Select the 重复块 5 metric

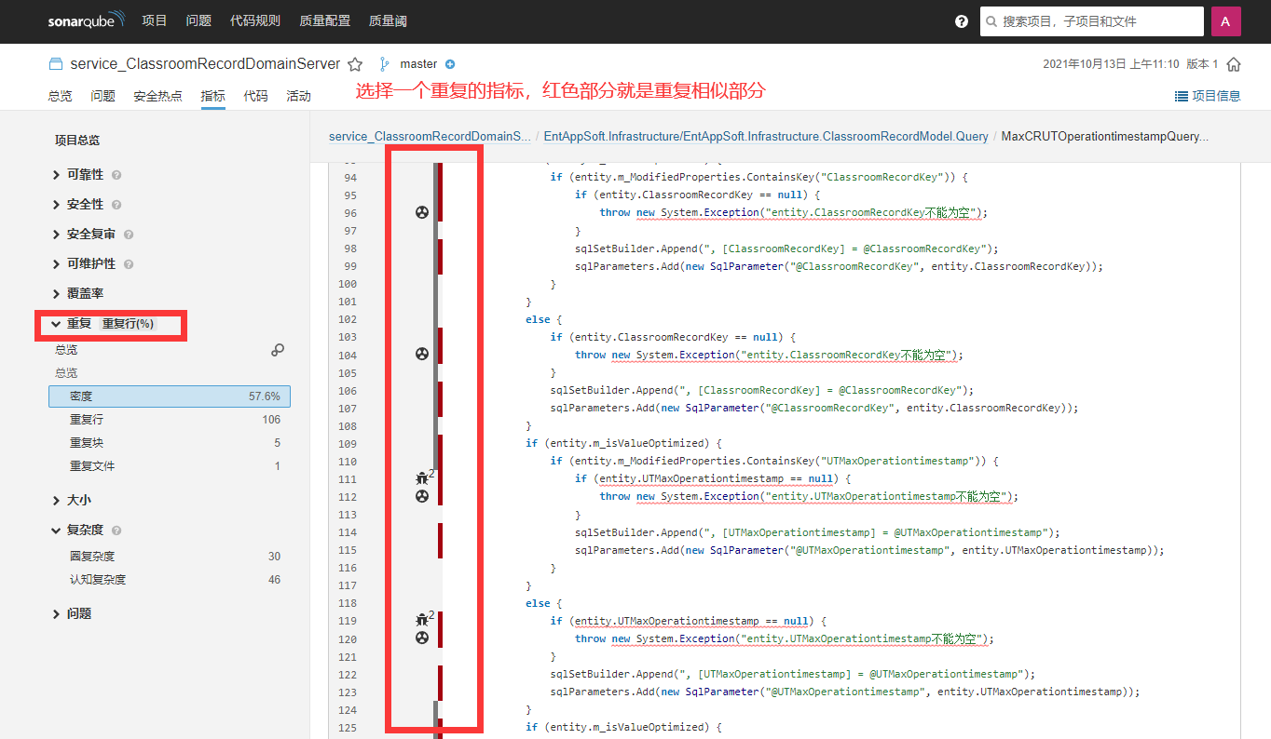click(x=170, y=443)
